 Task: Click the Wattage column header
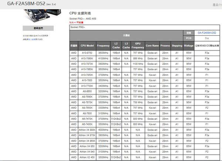[189, 46]
